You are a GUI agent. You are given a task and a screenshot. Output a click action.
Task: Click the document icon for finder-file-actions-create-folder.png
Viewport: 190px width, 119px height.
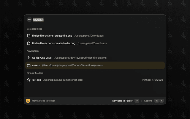[29, 43]
